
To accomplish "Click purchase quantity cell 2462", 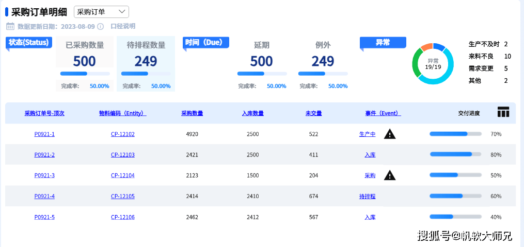I will [192, 217].
